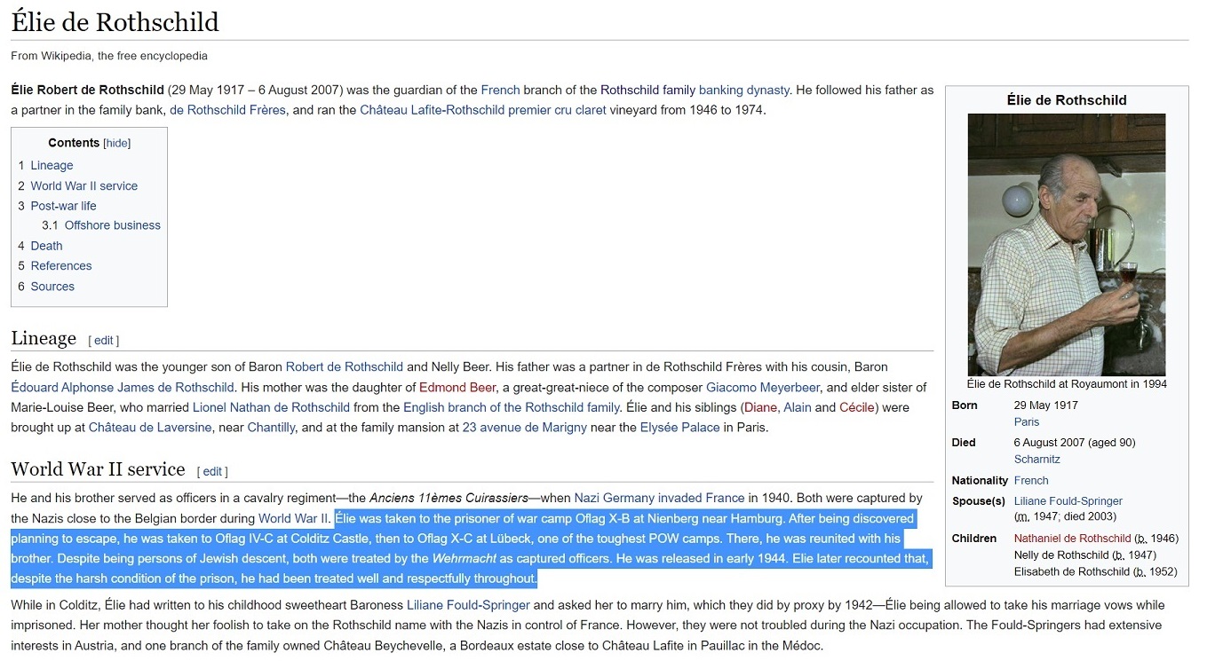Open Scharnitz link in infobox
This screenshot has height=661, width=1215.
[x=1037, y=460]
